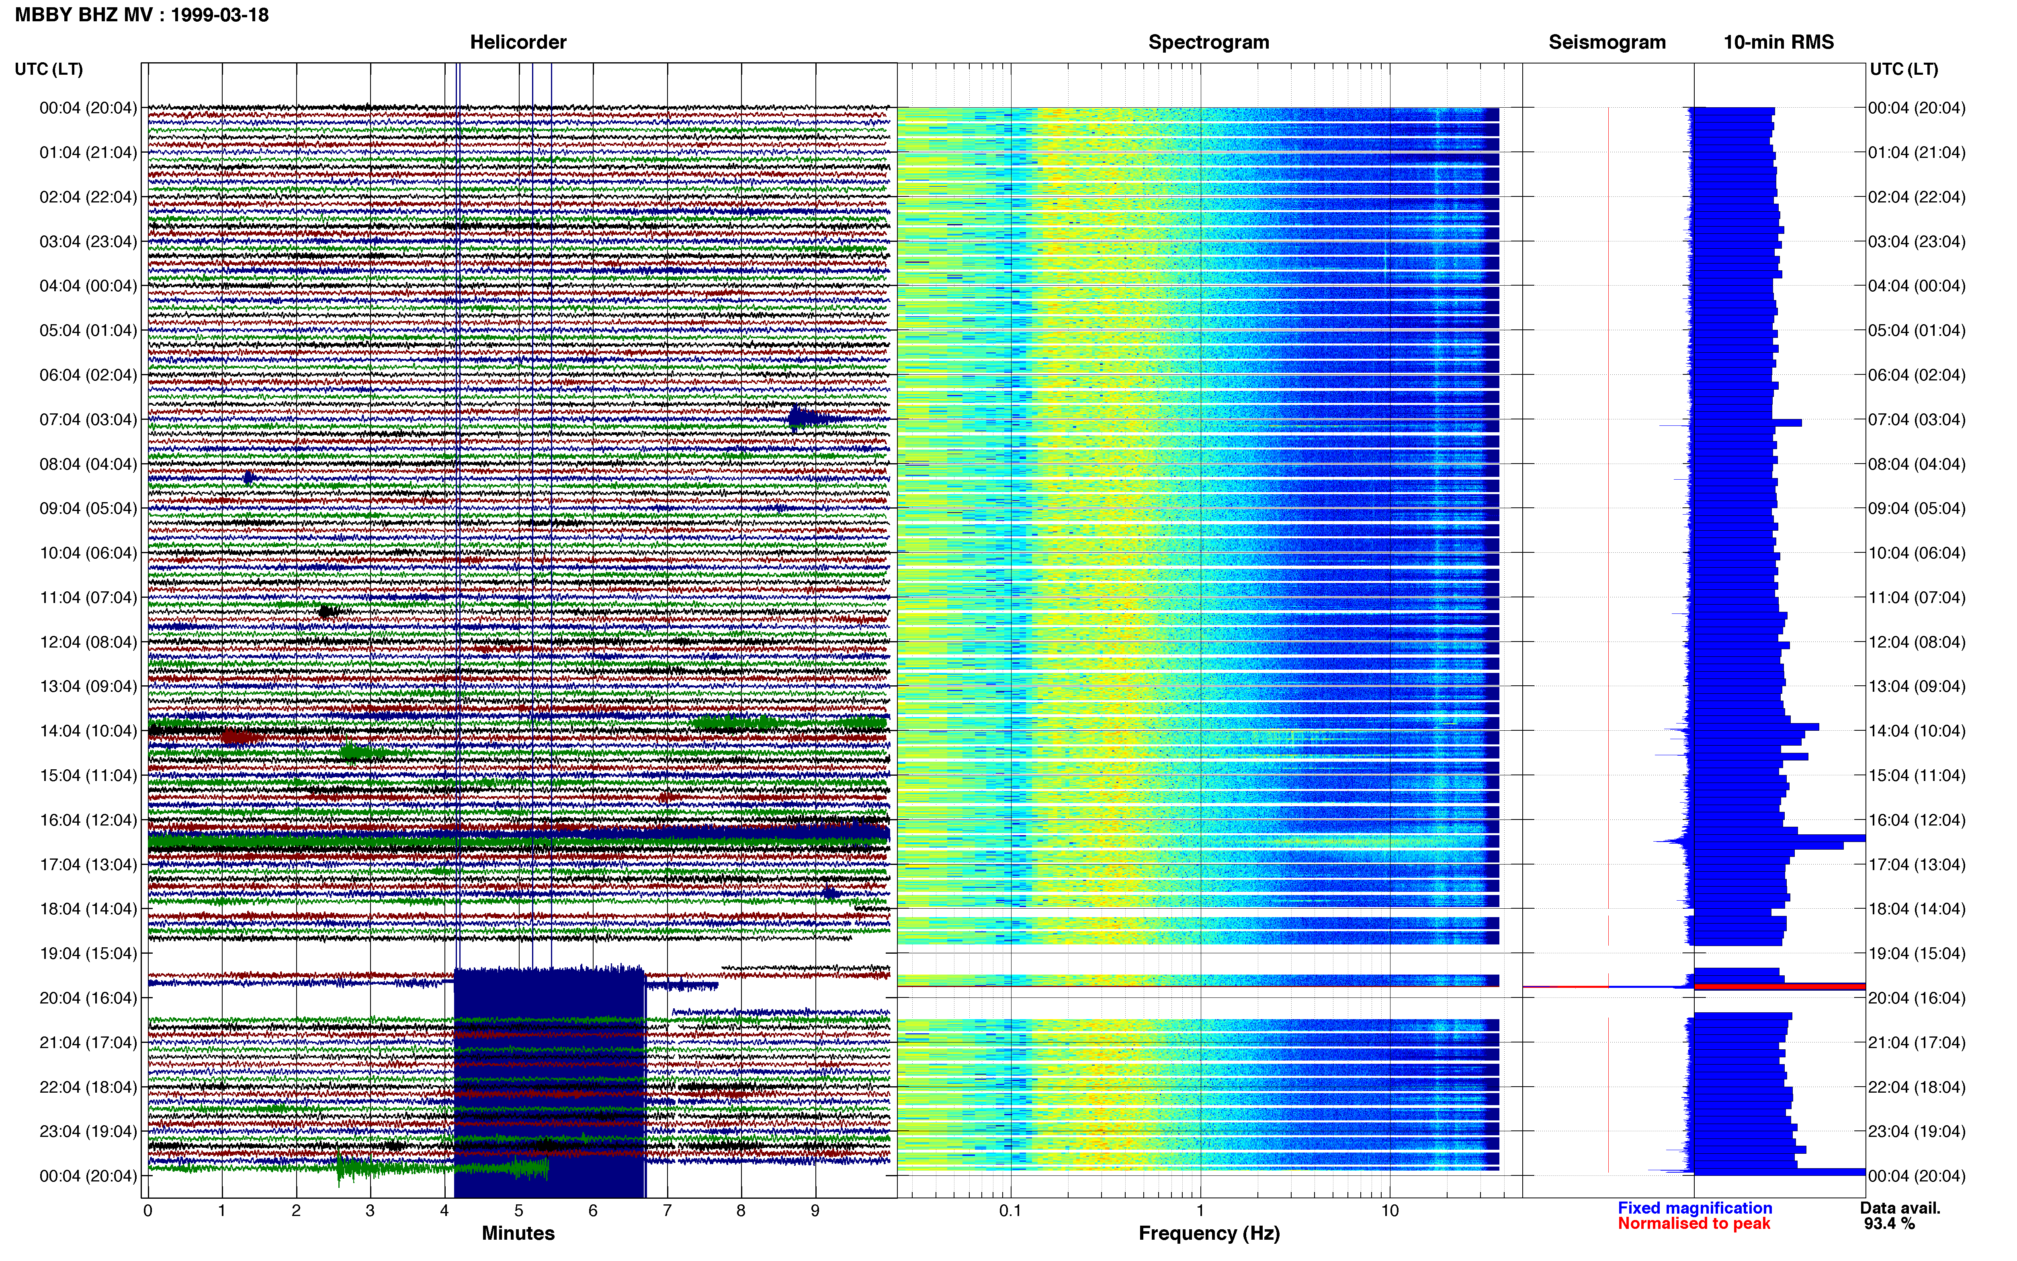Viewport: 2017px width, 1261px height.
Task: Click left time label 09:04 (05:04)
Action: [x=88, y=509]
